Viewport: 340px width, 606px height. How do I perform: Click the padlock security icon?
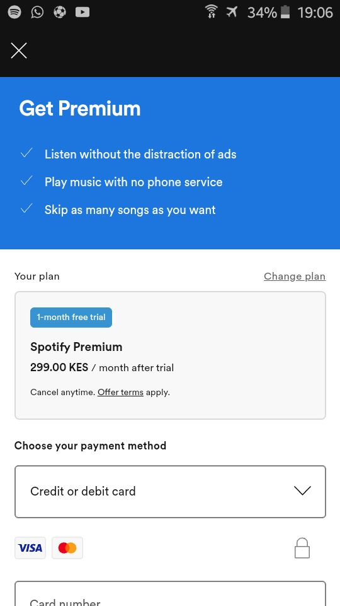[302, 548]
